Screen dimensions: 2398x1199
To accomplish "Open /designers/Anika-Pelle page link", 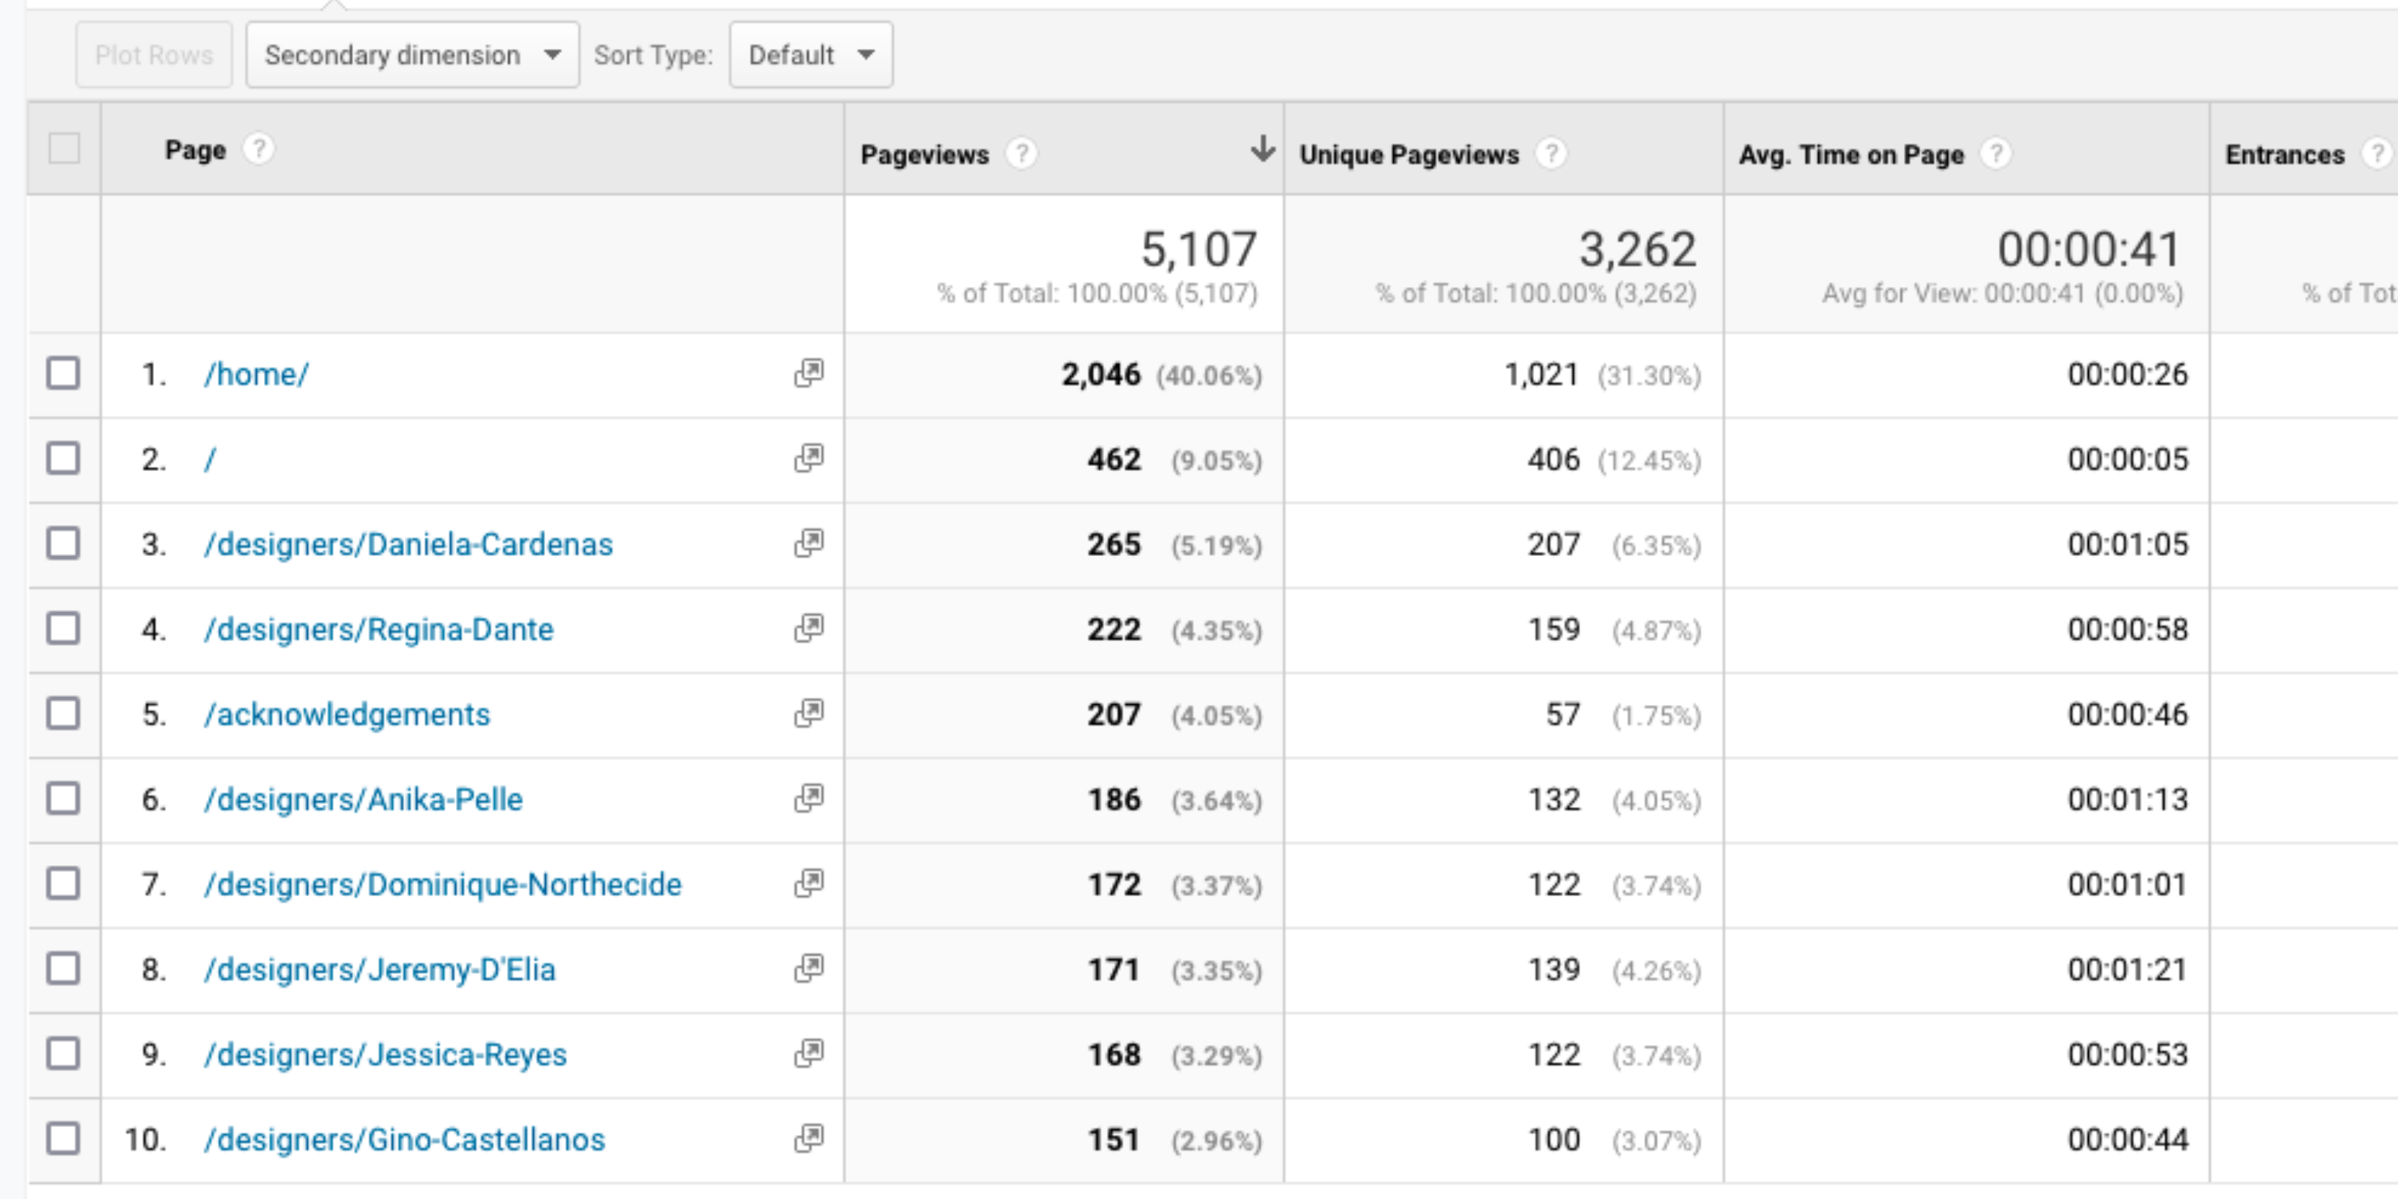I will [363, 800].
